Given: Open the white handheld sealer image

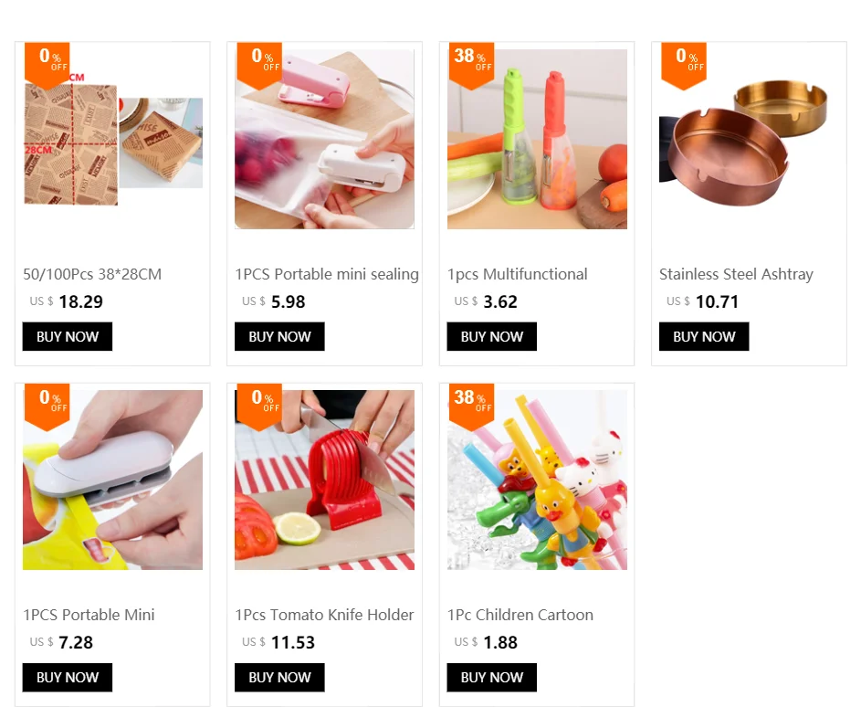Looking at the screenshot, I should point(113,480).
